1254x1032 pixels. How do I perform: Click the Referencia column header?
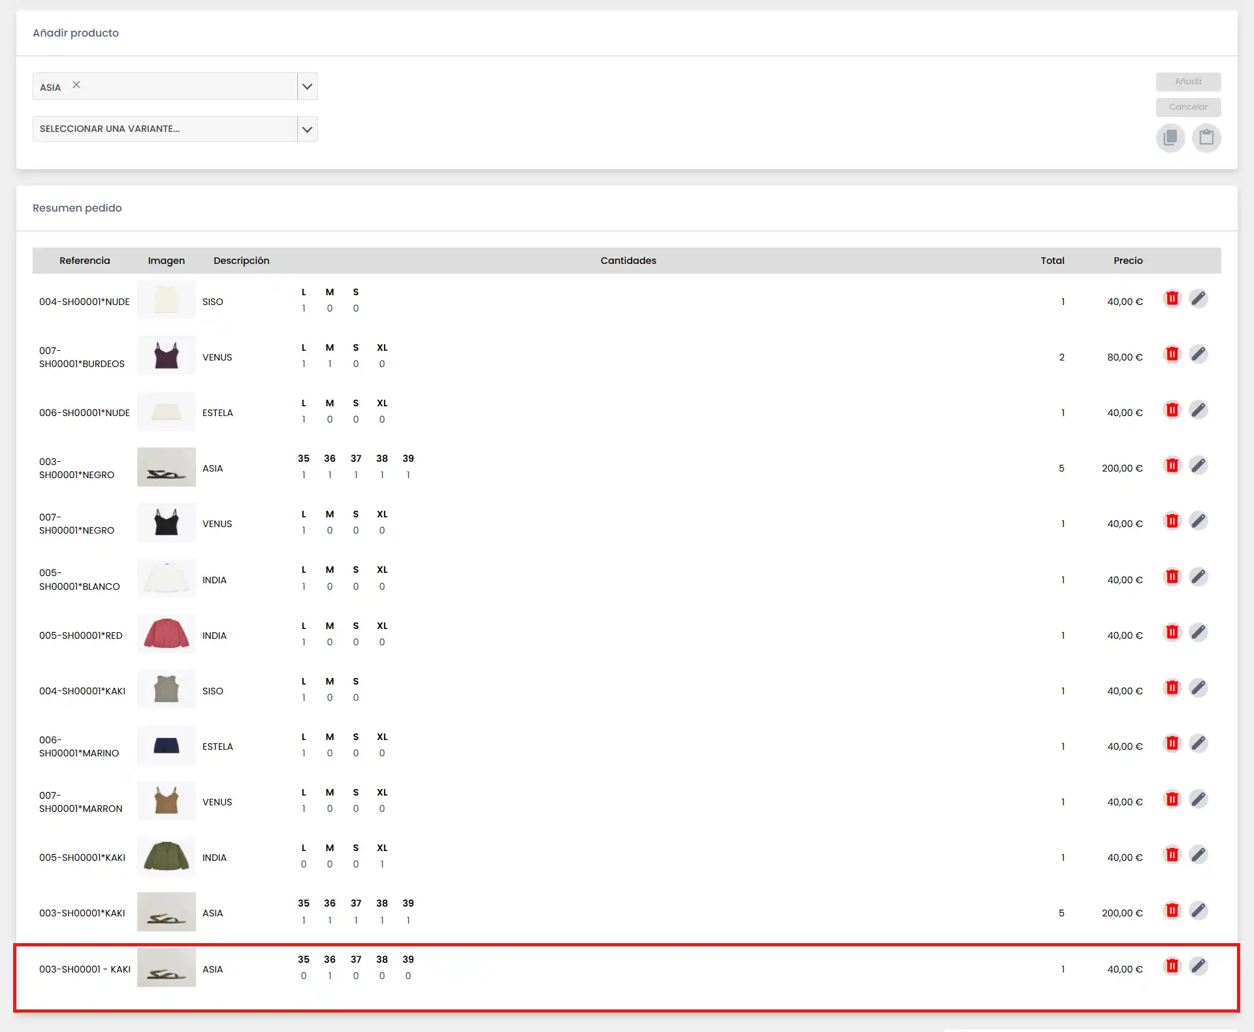point(84,261)
